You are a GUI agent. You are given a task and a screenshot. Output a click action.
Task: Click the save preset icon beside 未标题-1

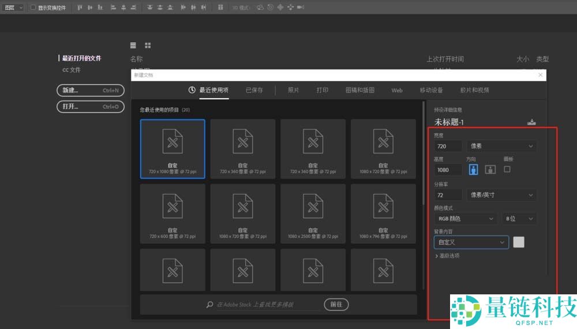(531, 122)
